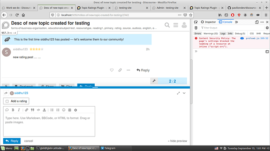270x151 pixels.
Task: Show more post actions ellipsis
Action: 128,70
